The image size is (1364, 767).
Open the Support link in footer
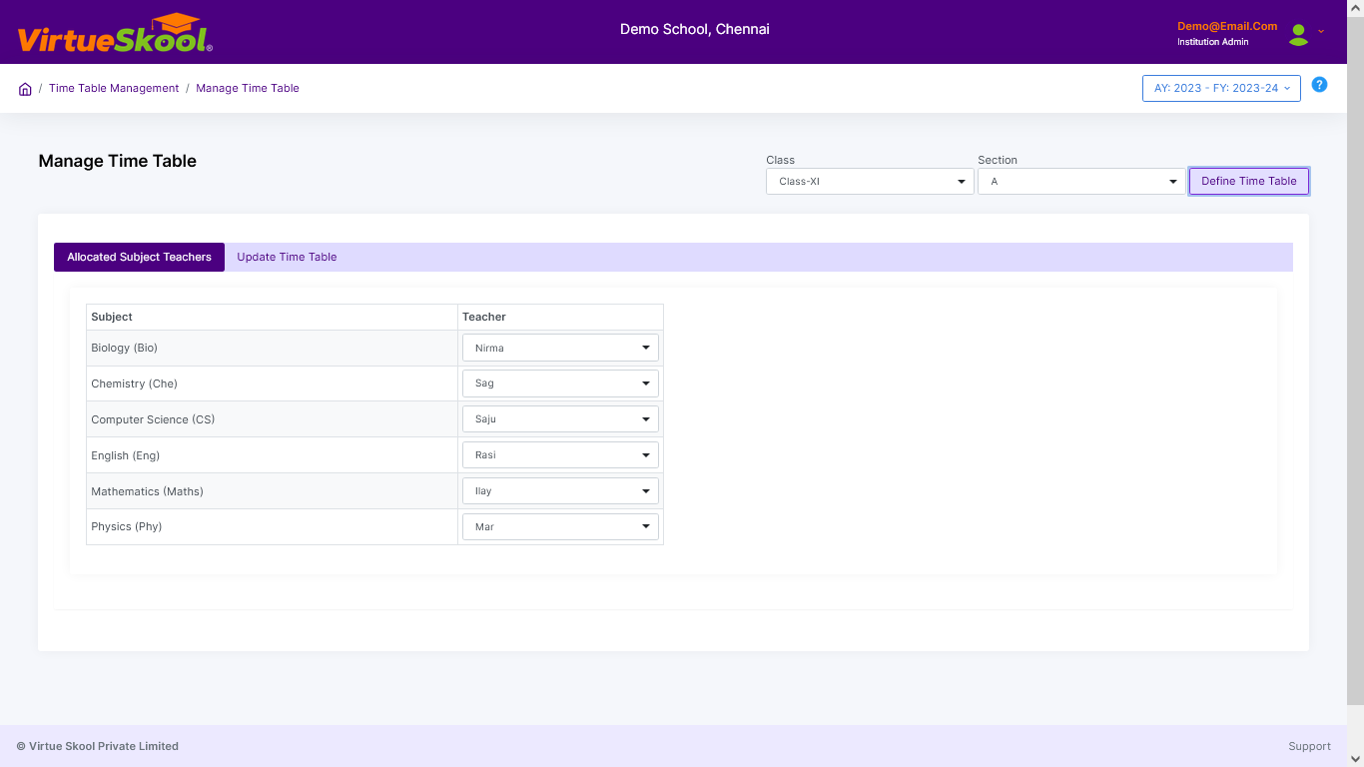tap(1309, 746)
